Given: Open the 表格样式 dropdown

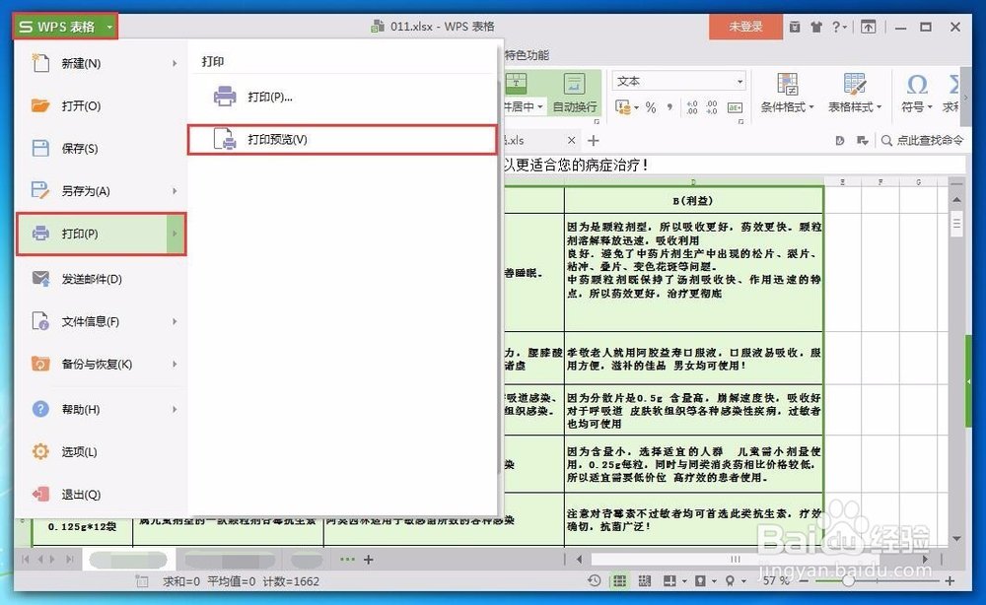Looking at the screenshot, I should coord(855,93).
